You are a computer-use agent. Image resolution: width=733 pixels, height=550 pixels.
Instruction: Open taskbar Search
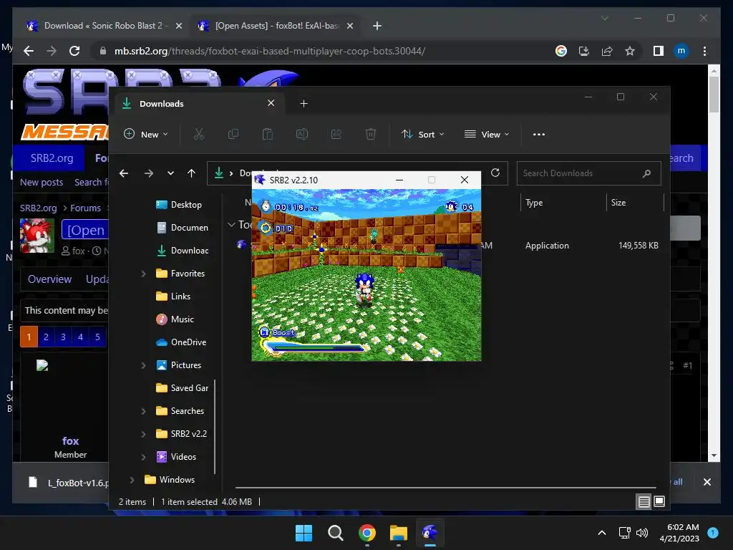coord(335,533)
